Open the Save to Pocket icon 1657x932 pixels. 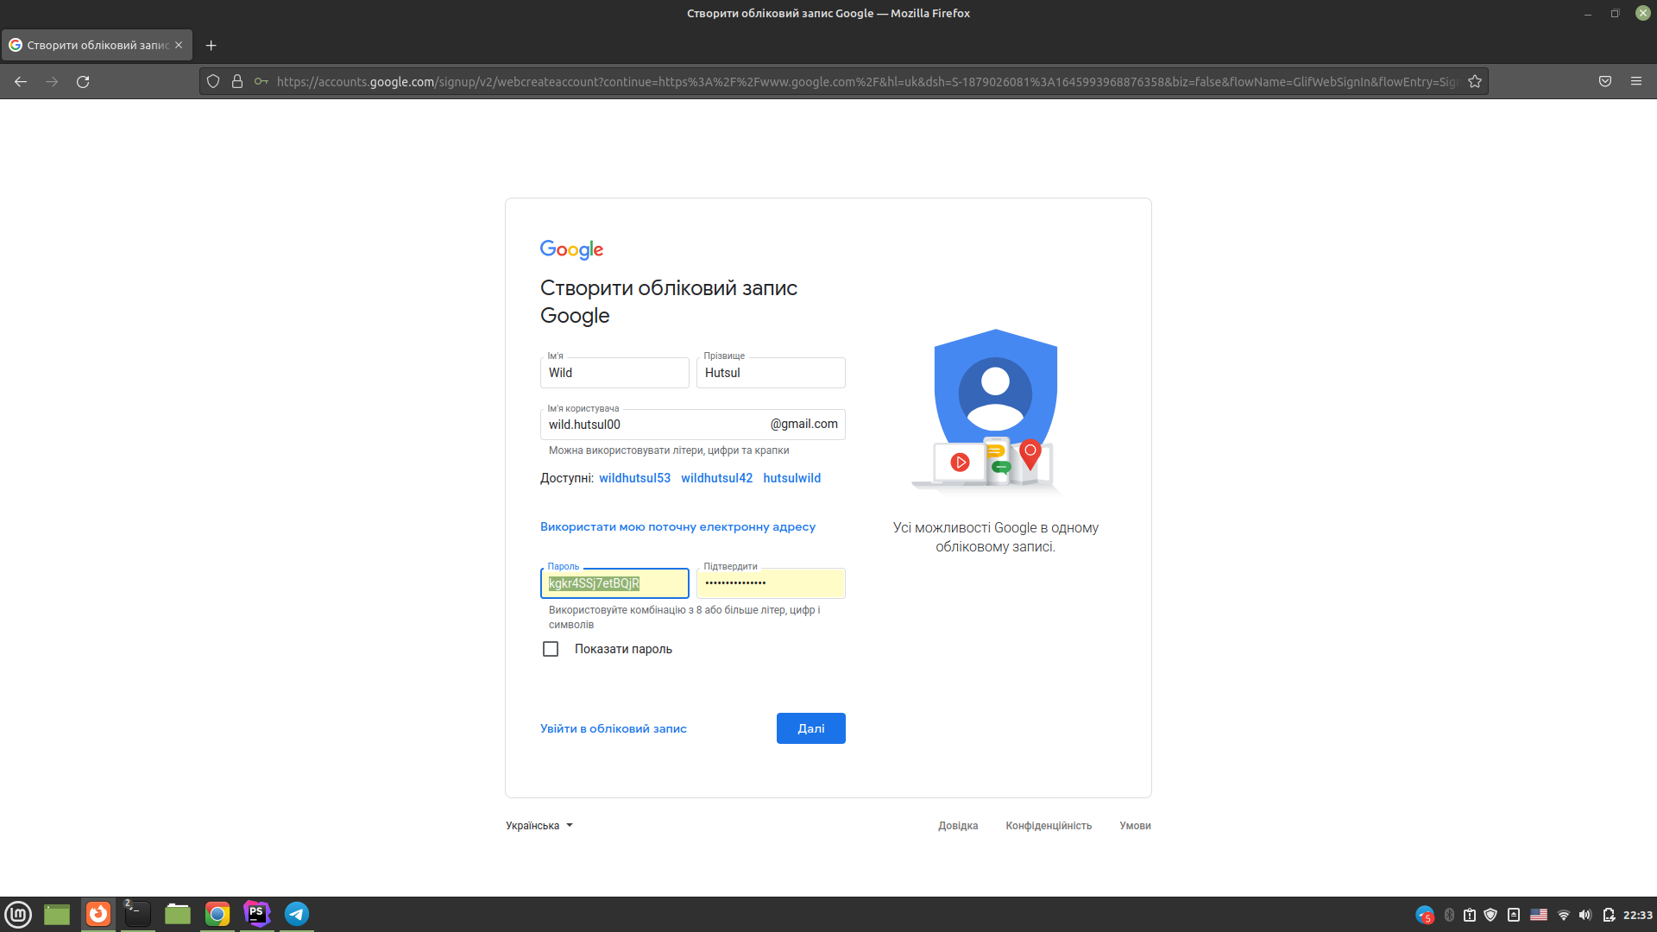tap(1605, 81)
